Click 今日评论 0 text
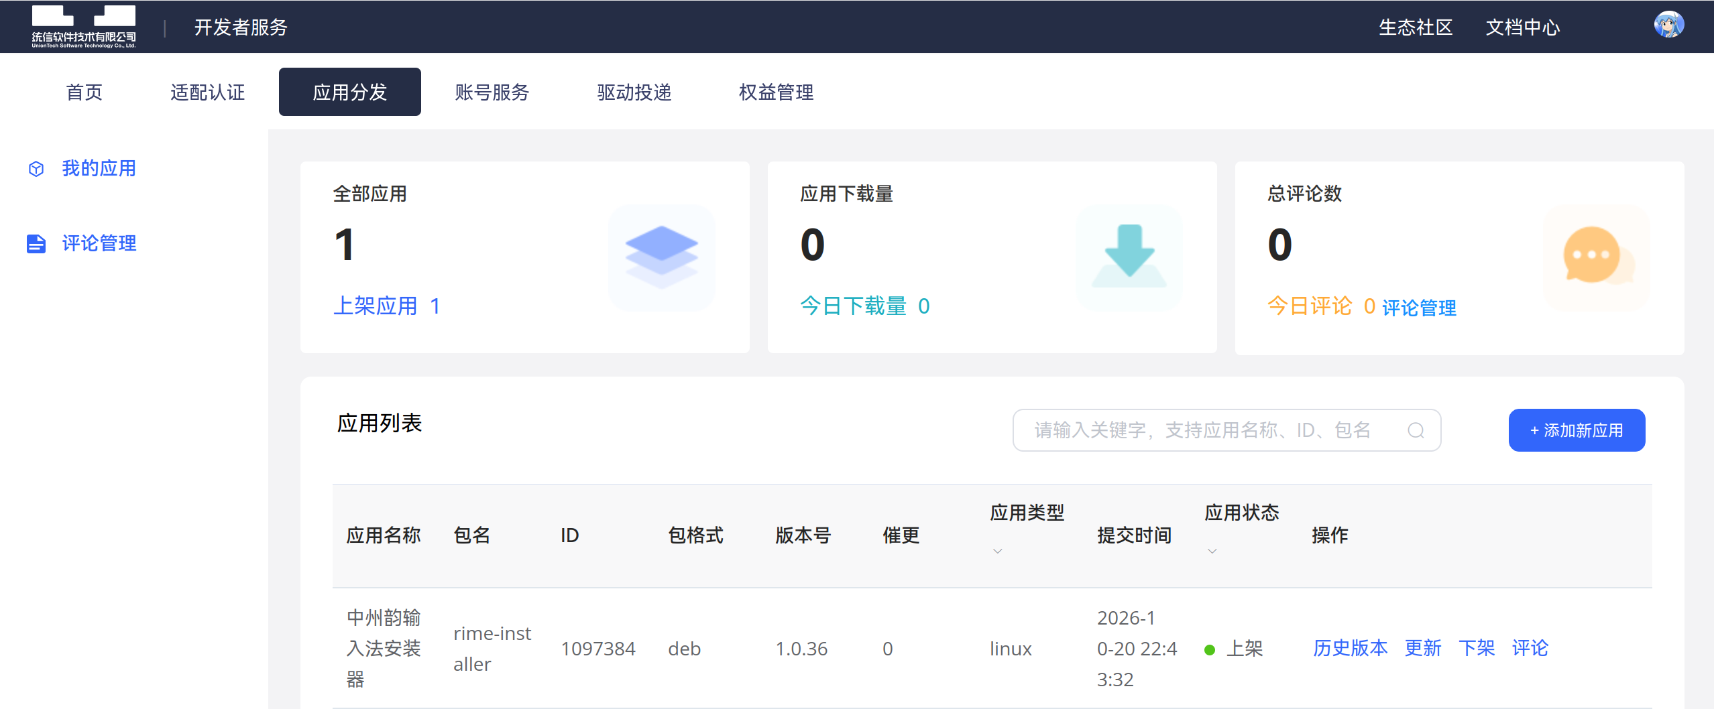The image size is (1714, 709). click(x=1321, y=306)
